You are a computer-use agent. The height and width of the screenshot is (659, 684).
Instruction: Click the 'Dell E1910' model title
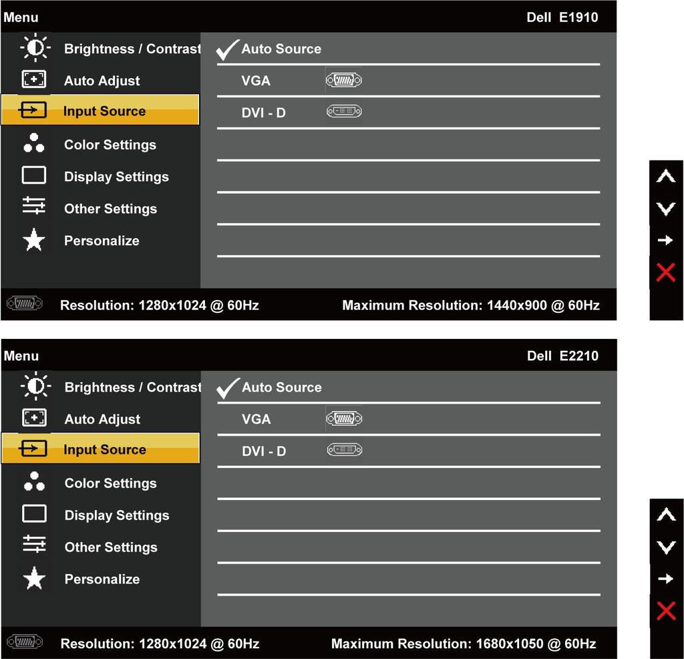click(x=562, y=17)
